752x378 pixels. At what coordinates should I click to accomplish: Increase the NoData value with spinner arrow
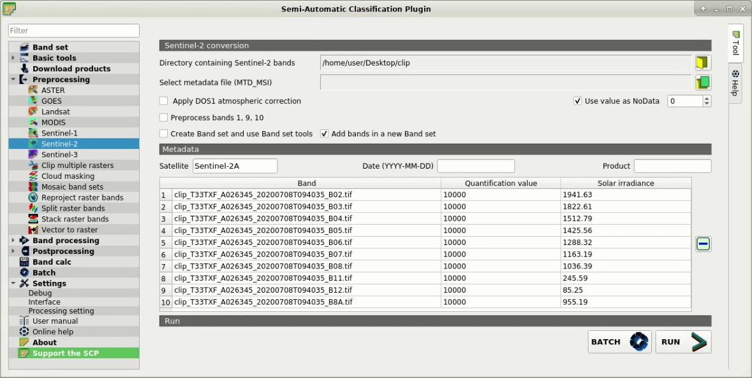point(707,99)
